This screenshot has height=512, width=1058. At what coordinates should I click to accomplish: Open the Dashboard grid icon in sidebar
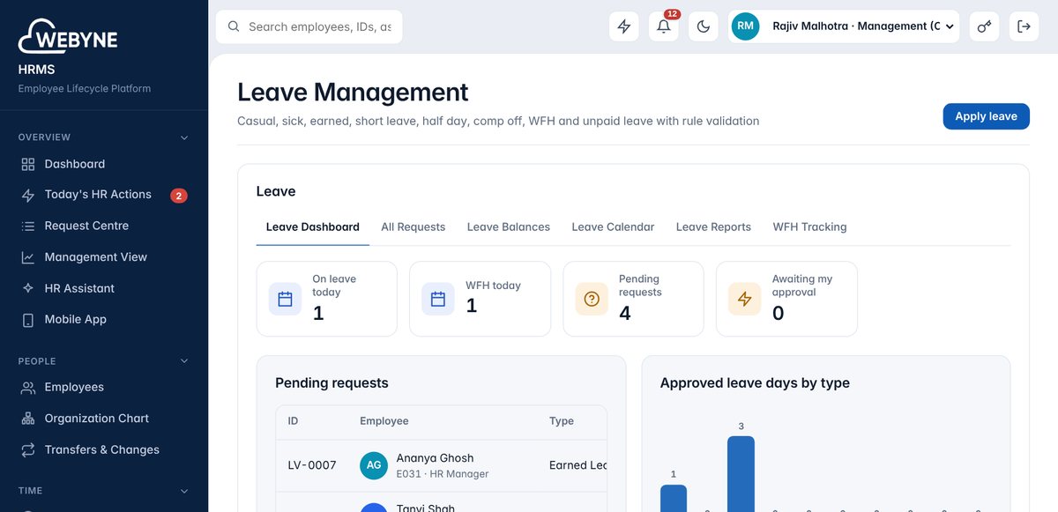point(28,164)
